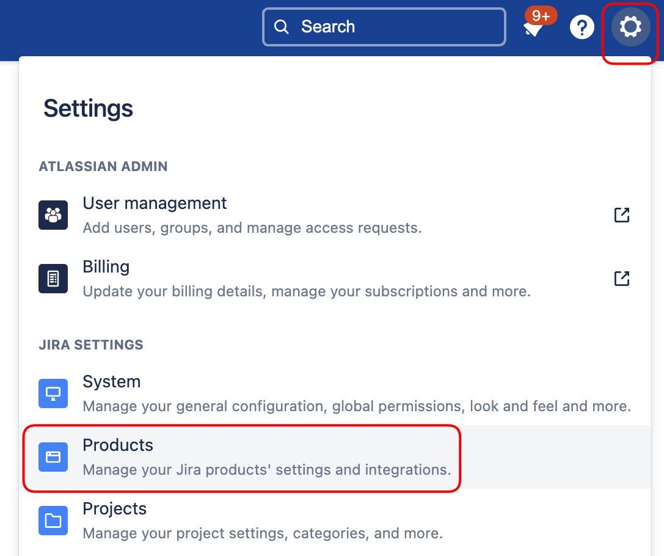Select the Projects settings entry
The width and height of the screenshot is (664, 556).
pyautogui.click(x=335, y=521)
